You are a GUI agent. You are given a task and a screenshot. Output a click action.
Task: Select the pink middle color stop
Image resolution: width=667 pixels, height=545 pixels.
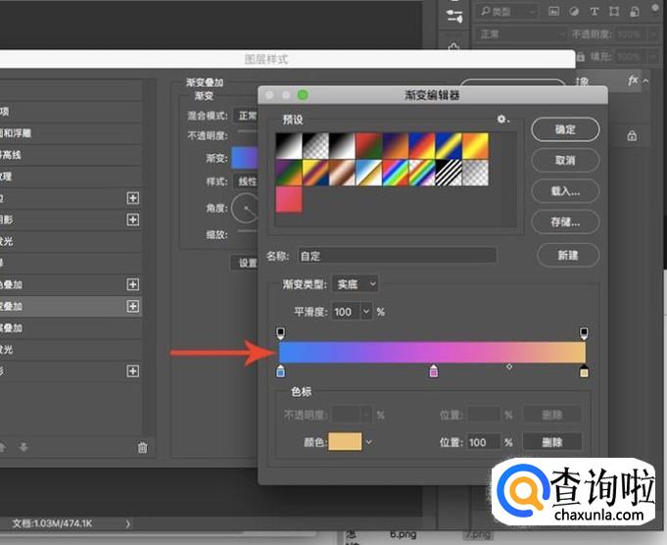pyautogui.click(x=434, y=372)
